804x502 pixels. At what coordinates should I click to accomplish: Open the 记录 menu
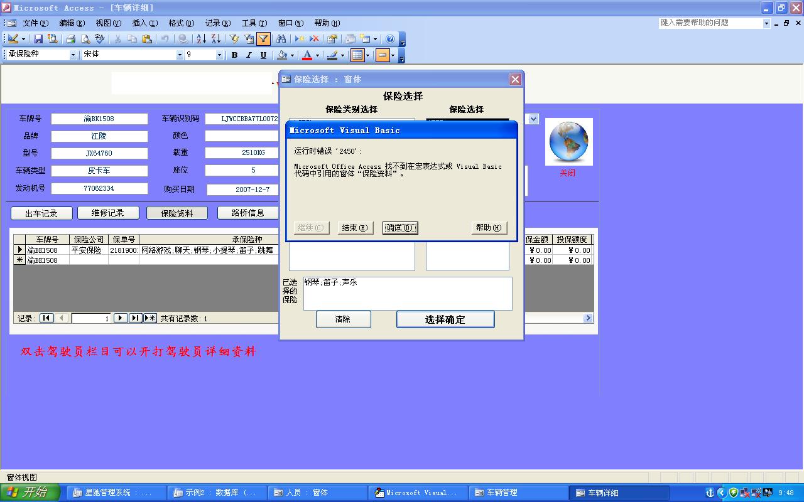tap(217, 23)
